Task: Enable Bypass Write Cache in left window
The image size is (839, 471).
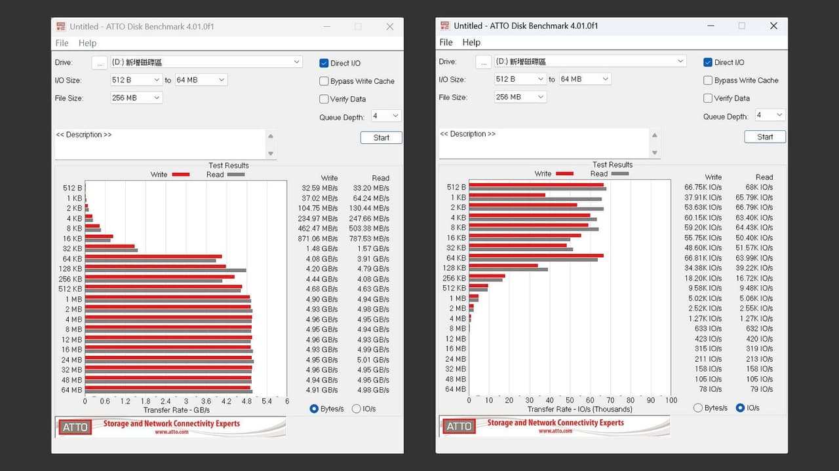Action: click(x=324, y=81)
